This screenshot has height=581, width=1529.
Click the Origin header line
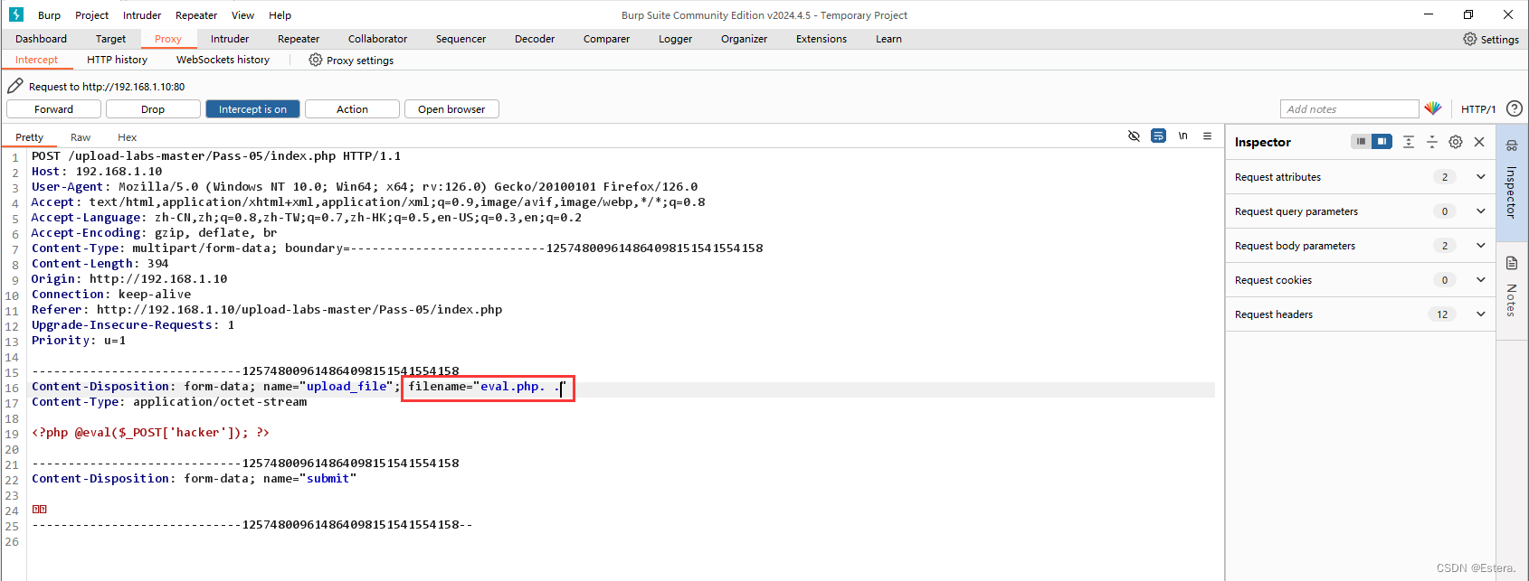pos(129,279)
